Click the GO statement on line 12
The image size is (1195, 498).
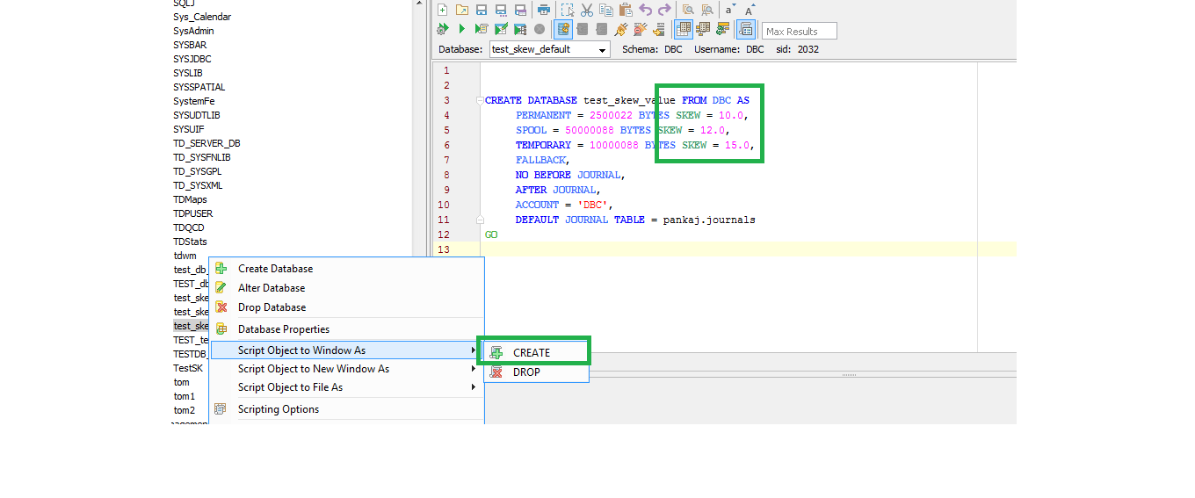click(491, 235)
